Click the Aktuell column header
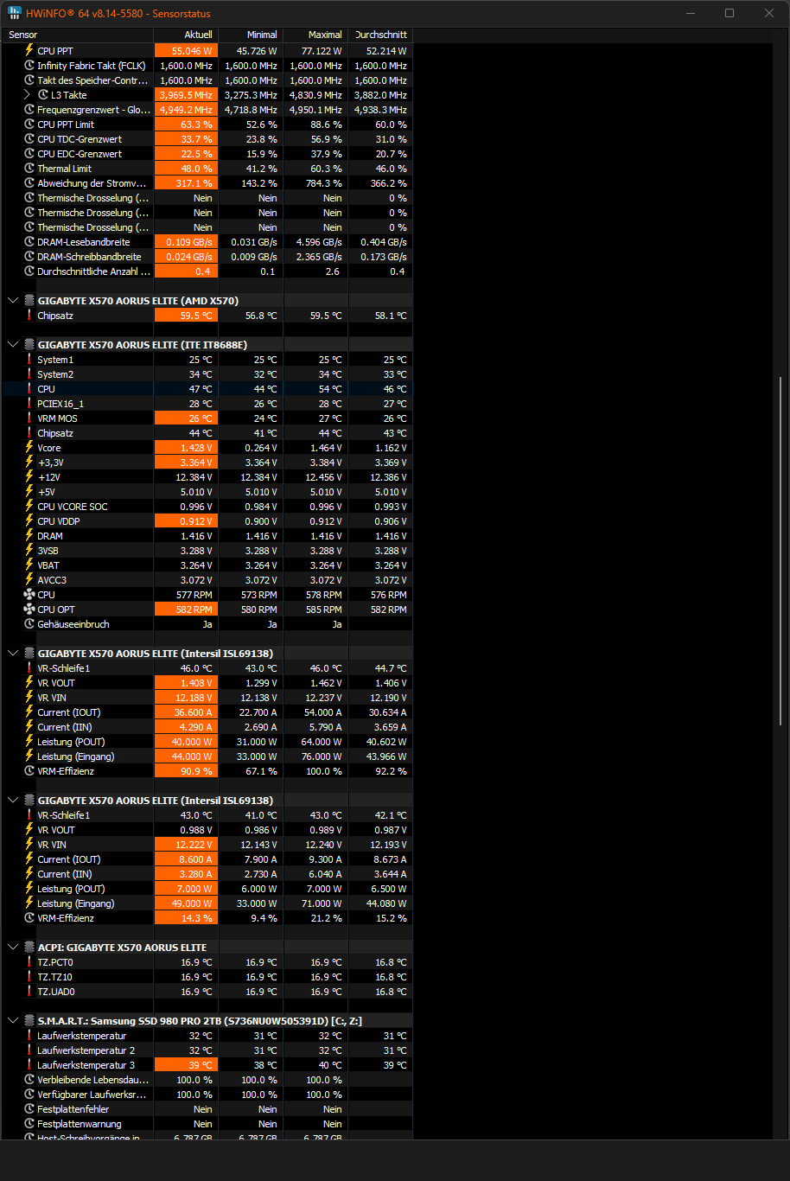 186,35
